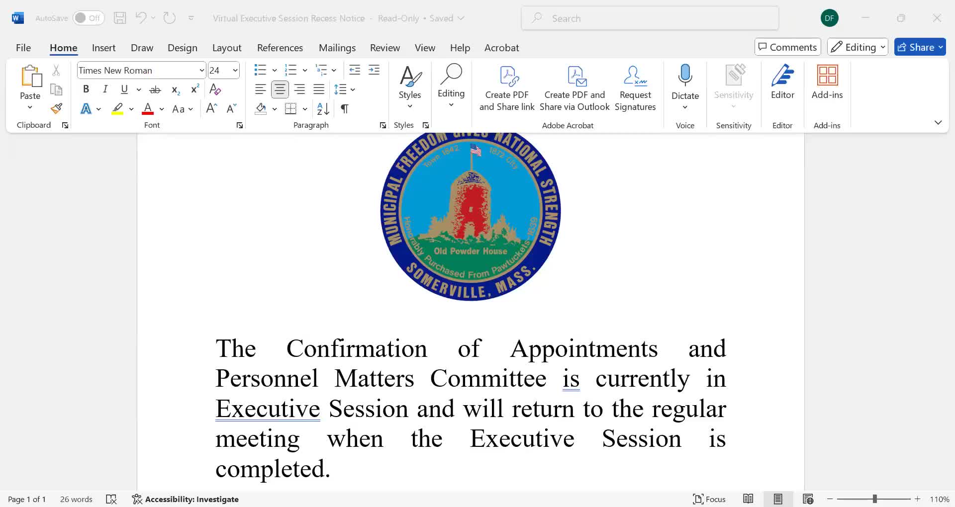The height and width of the screenshot is (507, 955).
Task: Click the 110% zoom level
Action: 940,499
